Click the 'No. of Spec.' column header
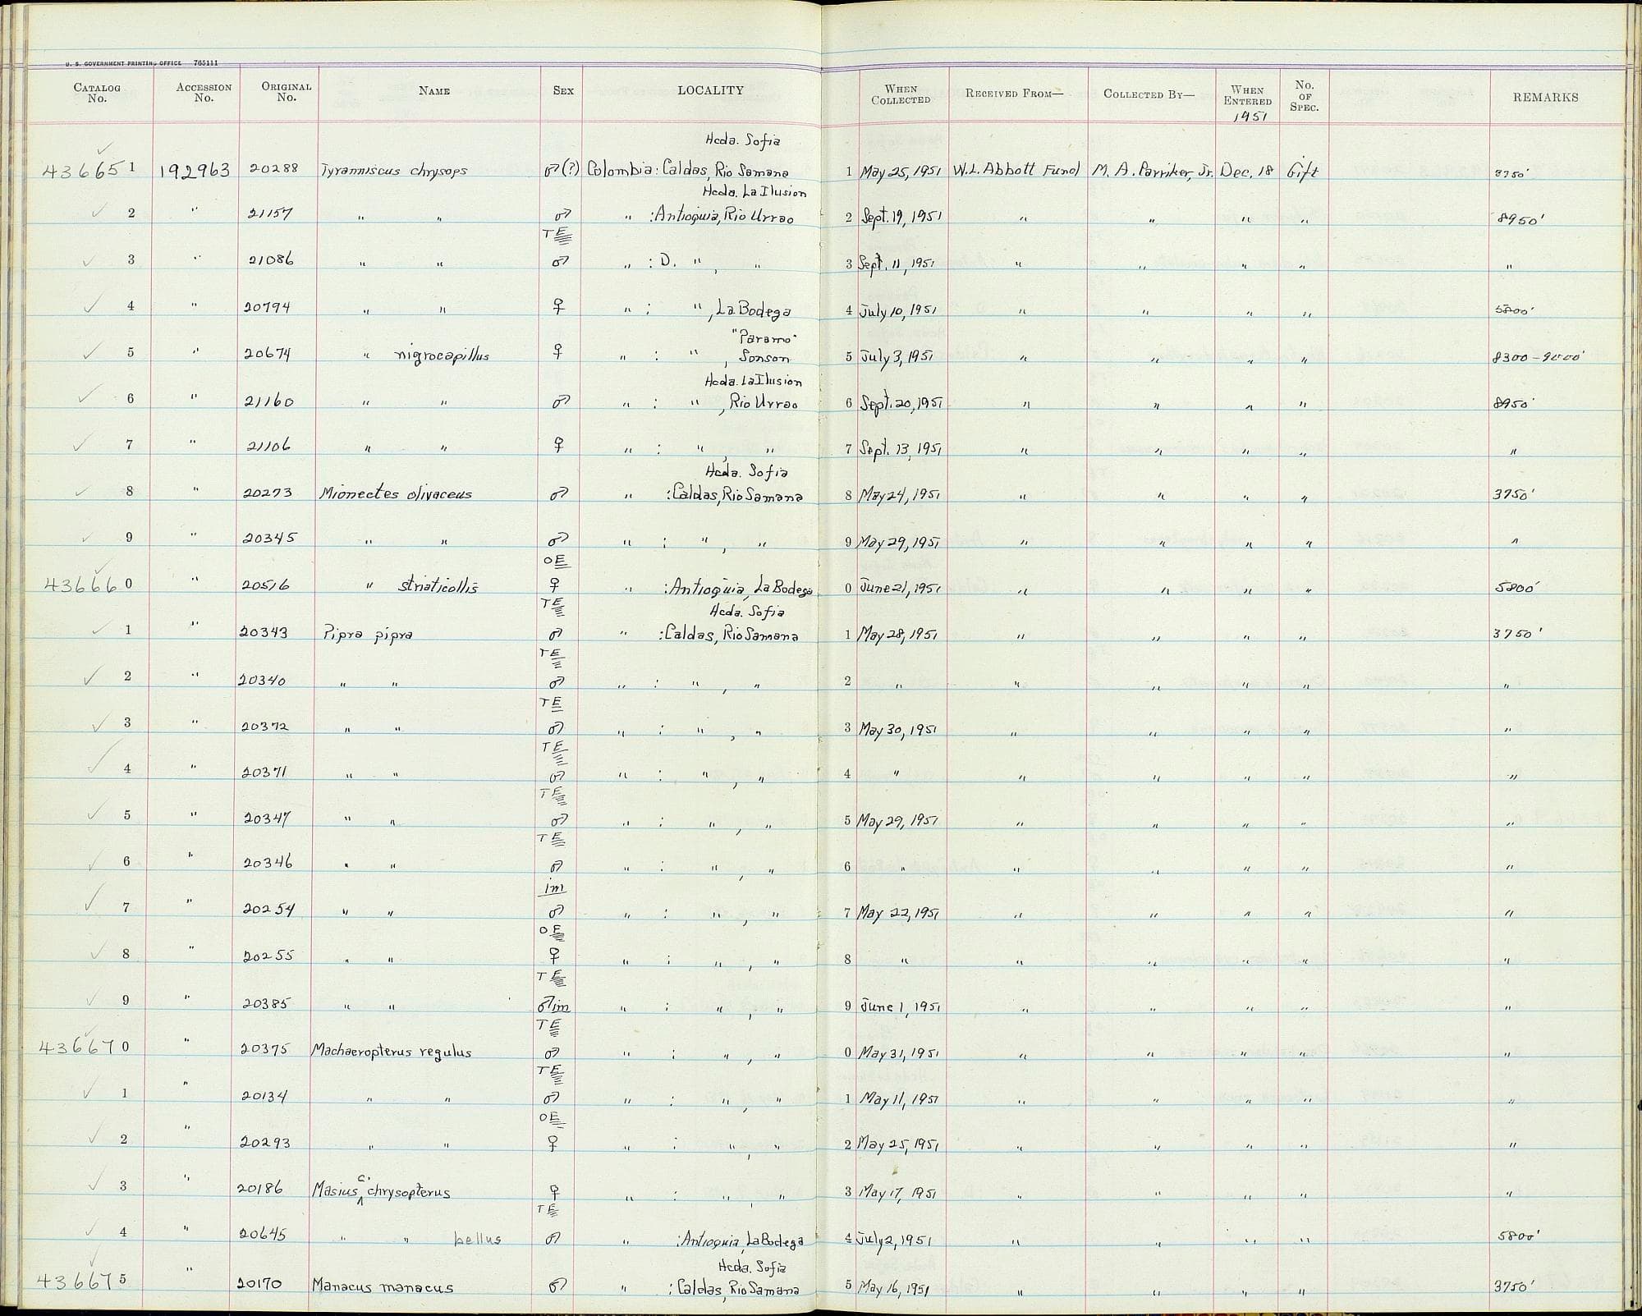Image resolution: width=1642 pixels, height=1316 pixels. pyautogui.click(x=1304, y=96)
